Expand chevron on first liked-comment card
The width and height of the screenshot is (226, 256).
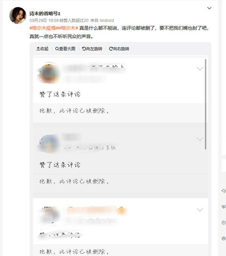(200, 69)
